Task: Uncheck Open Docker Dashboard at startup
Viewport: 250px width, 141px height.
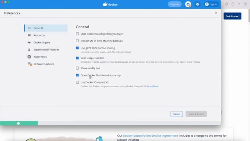Action: (x=77, y=75)
